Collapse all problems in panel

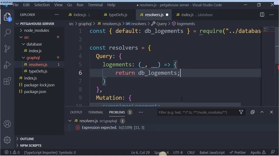(x=252, y=112)
